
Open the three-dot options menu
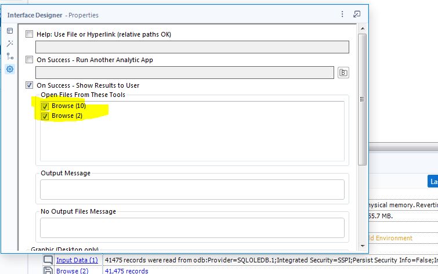point(342,14)
